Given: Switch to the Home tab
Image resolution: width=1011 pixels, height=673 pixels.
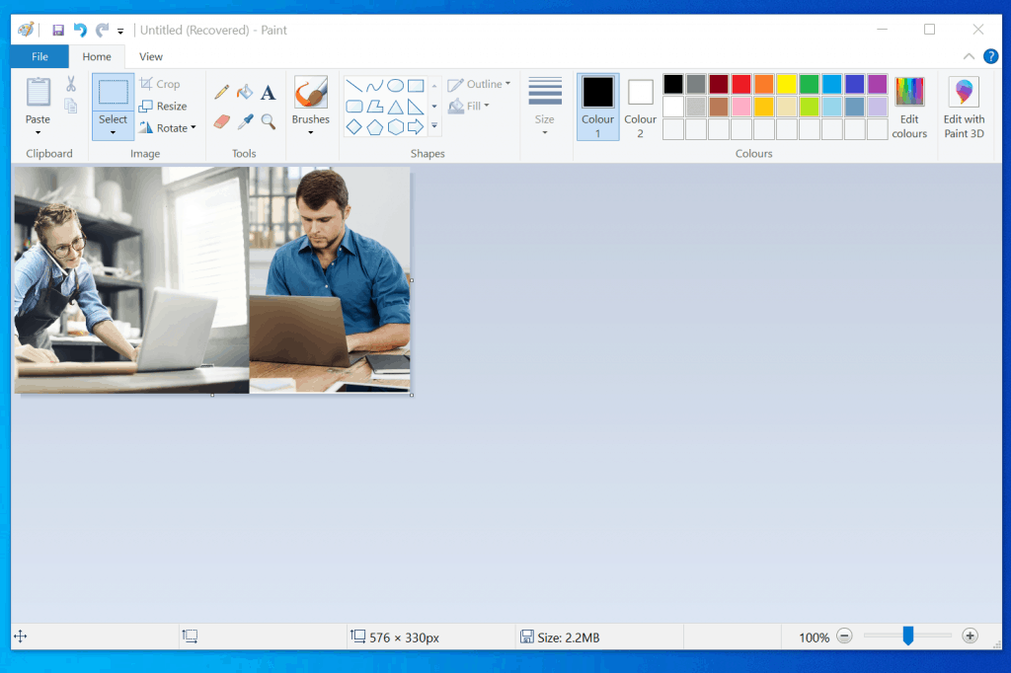Looking at the screenshot, I should pos(97,56).
